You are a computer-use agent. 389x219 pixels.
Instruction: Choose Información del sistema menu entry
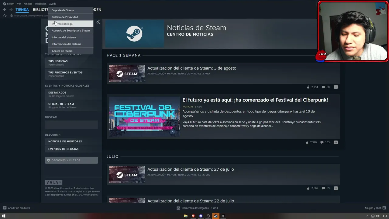[x=71, y=44]
